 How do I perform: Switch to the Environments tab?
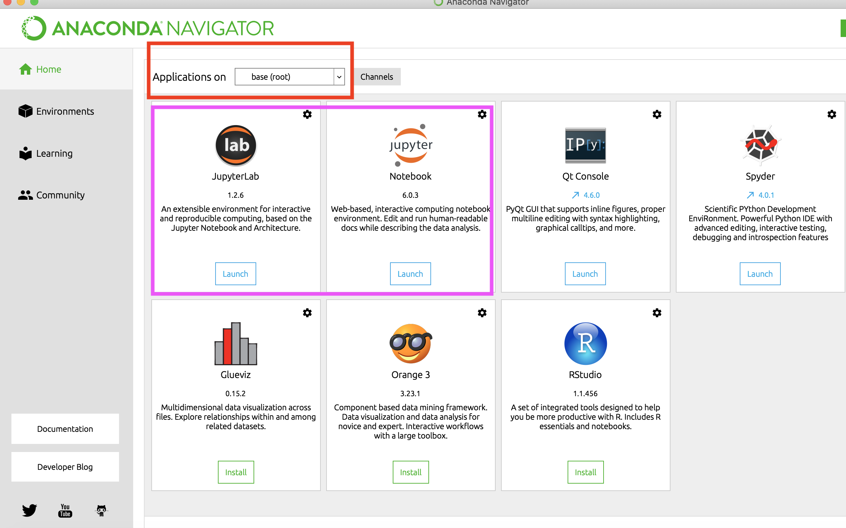tap(65, 111)
